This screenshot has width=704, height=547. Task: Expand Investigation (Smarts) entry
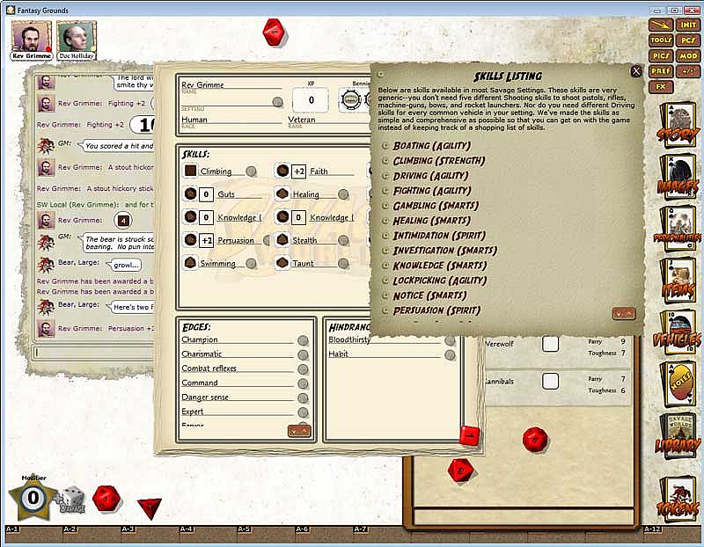point(385,251)
